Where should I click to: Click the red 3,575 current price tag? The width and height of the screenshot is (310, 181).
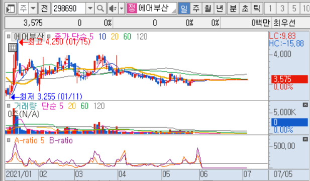click(289, 79)
